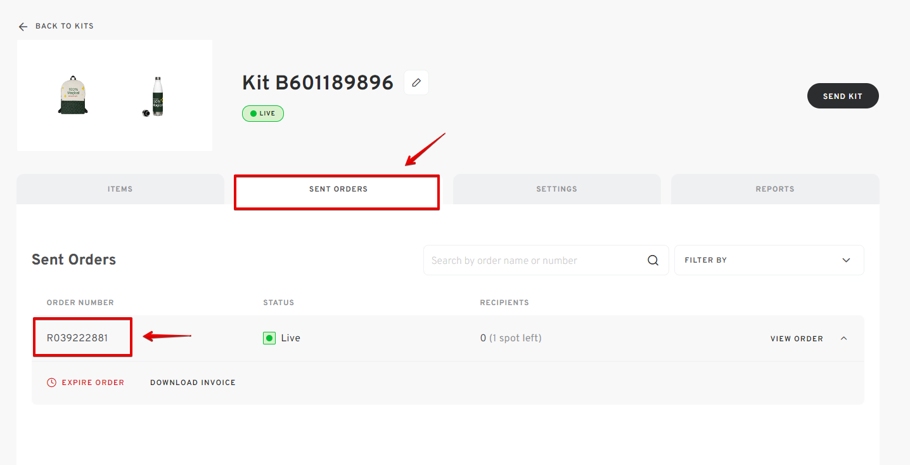Click the back arrow to return to kits
The height and width of the screenshot is (465, 910).
click(x=23, y=26)
